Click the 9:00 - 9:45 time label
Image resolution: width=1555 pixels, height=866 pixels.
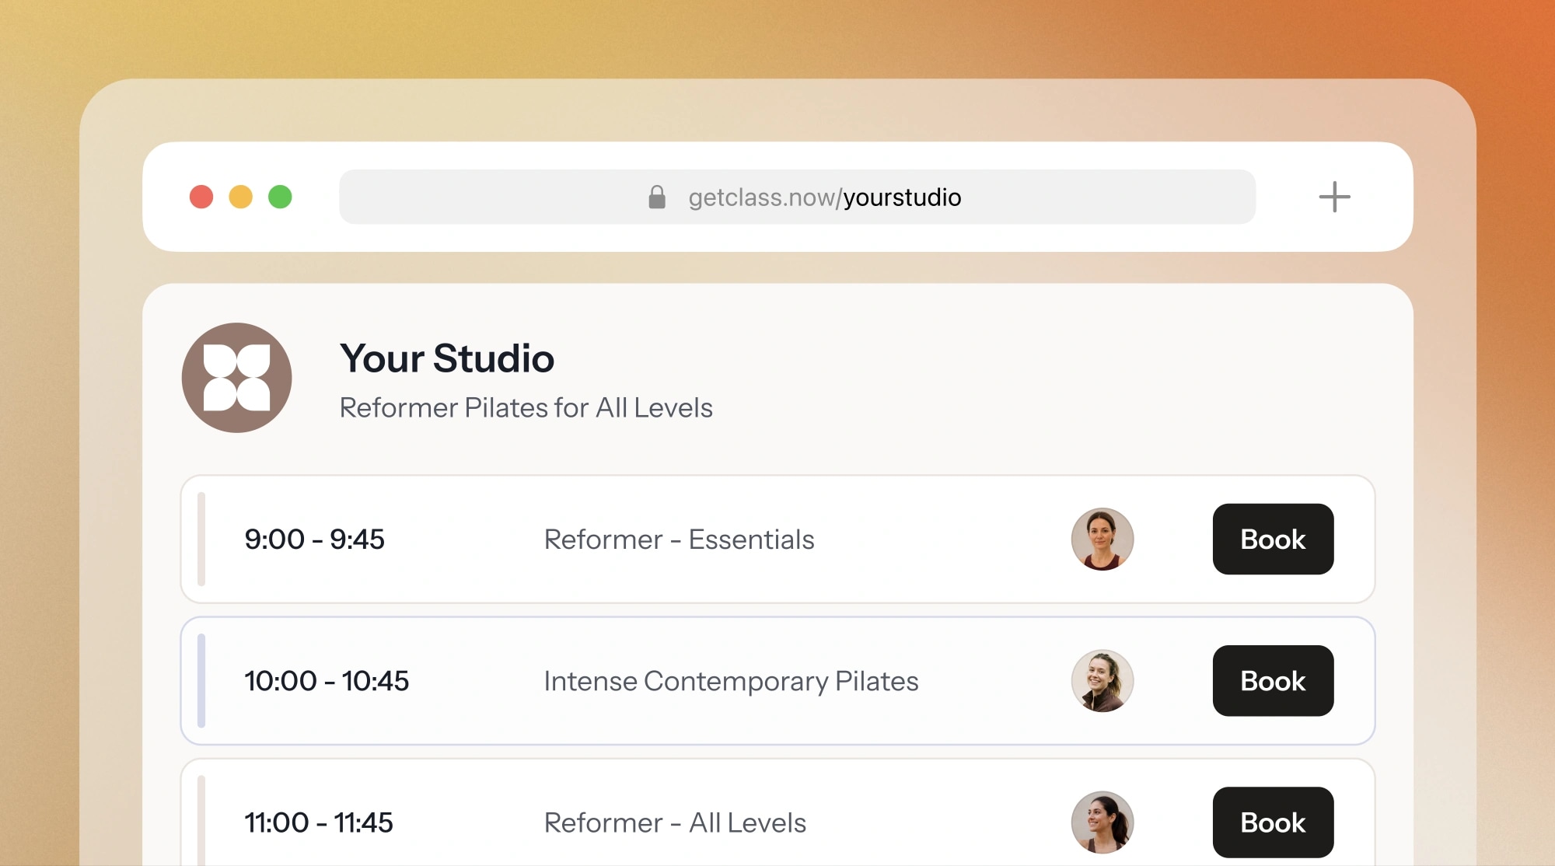click(x=314, y=539)
